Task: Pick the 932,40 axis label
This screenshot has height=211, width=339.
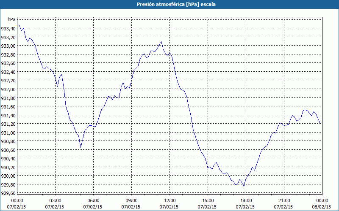Action: coord(8,72)
